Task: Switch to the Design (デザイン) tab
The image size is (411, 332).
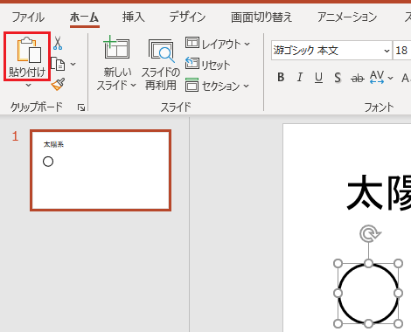Action: pyautogui.click(x=187, y=17)
